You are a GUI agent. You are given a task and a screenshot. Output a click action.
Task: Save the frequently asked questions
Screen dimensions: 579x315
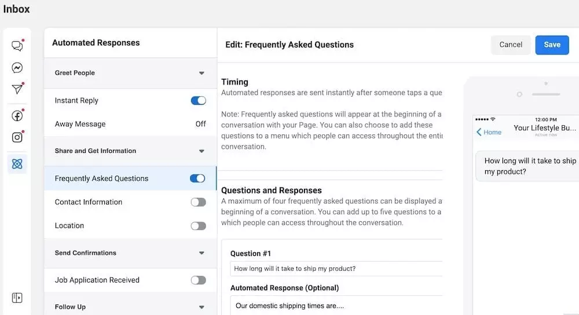pos(552,45)
